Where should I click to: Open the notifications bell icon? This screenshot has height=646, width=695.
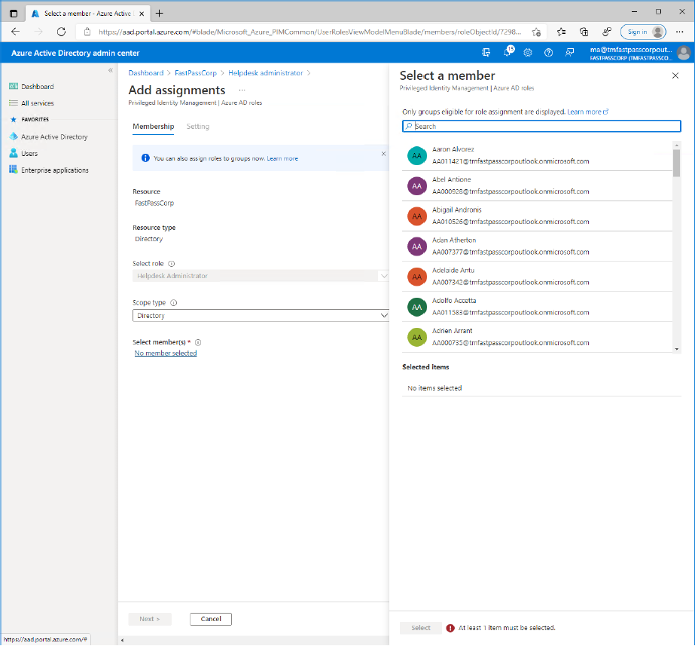coord(507,52)
